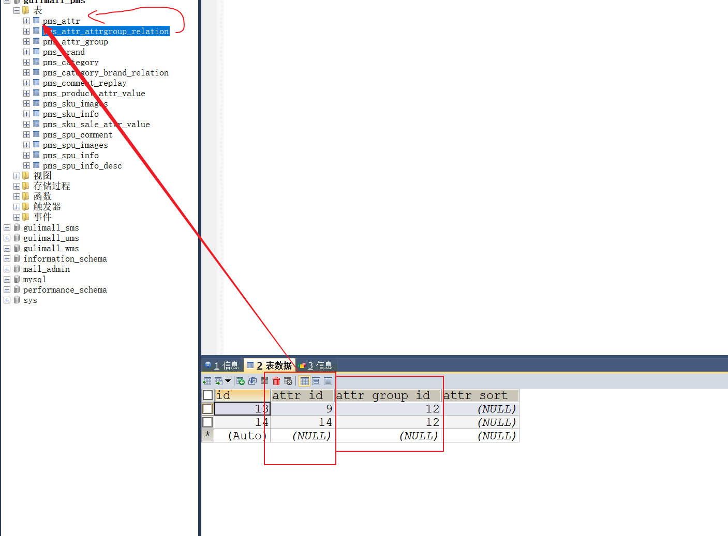This screenshot has height=536, width=728.
Task: Select the attr_id cell with value 9
Action: [x=302, y=409]
